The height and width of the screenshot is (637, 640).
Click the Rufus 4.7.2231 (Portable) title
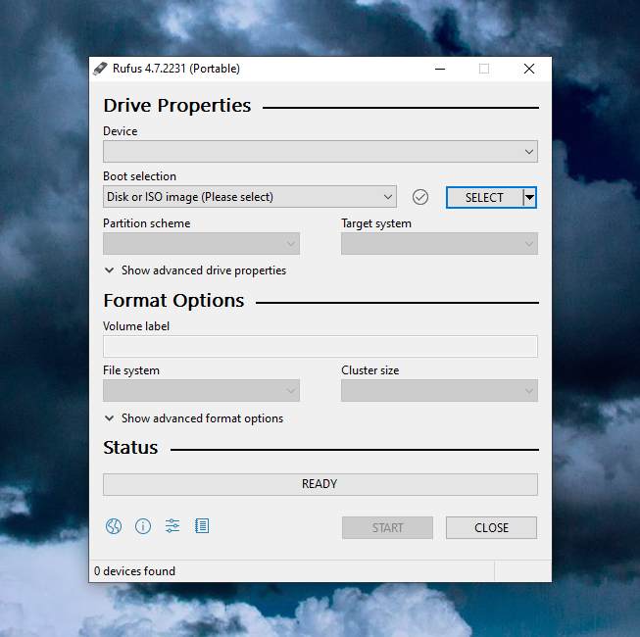tap(176, 69)
